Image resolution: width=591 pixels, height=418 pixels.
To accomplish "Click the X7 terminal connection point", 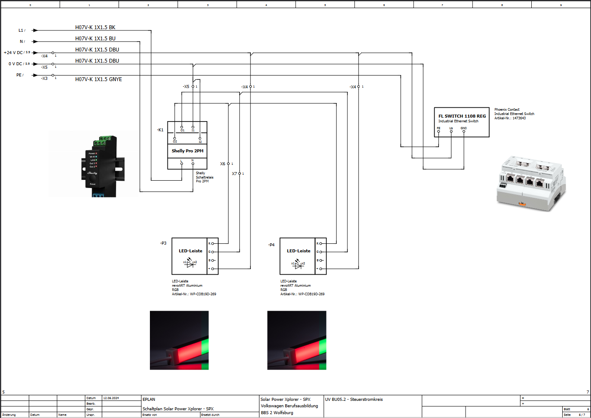I will (239, 174).
